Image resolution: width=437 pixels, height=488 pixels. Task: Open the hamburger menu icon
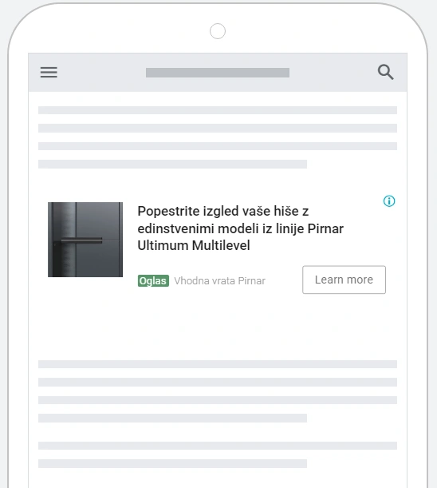point(49,72)
